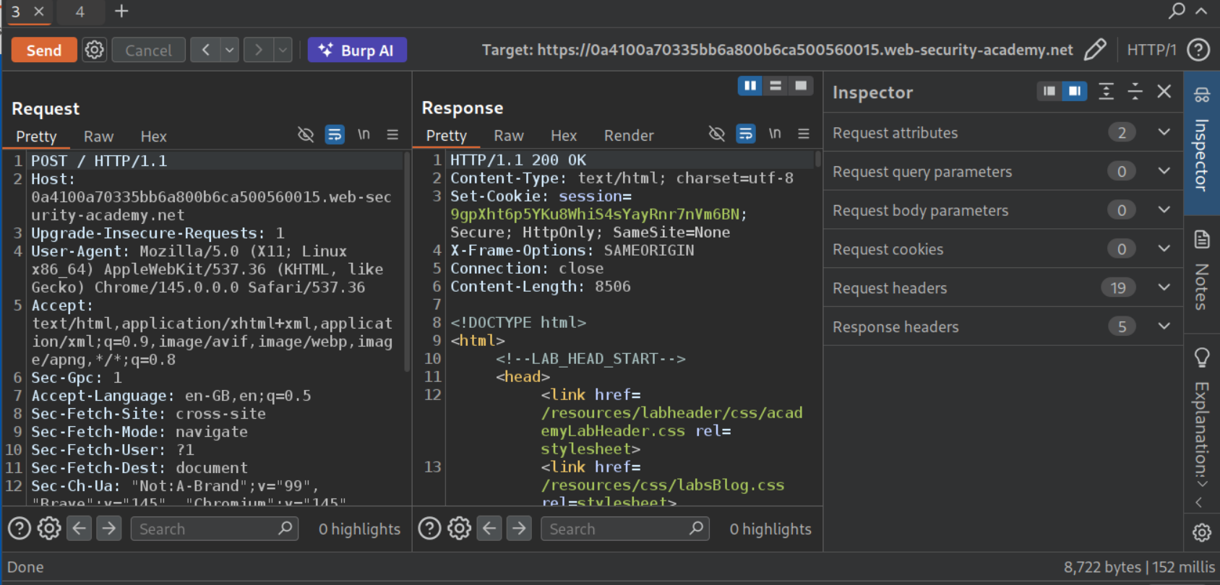
Task: Switch Response view to Render tab
Action: (x=628, y=136)
